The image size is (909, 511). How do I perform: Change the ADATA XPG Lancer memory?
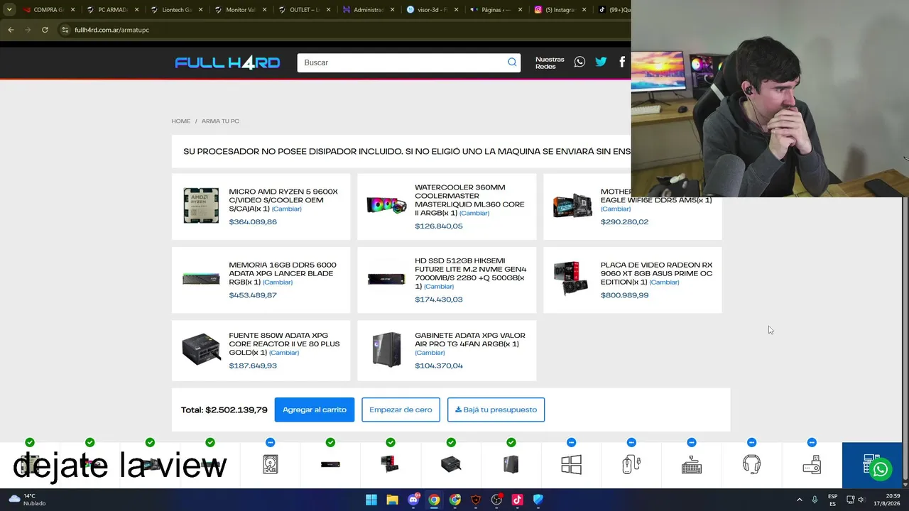point(278,282)
